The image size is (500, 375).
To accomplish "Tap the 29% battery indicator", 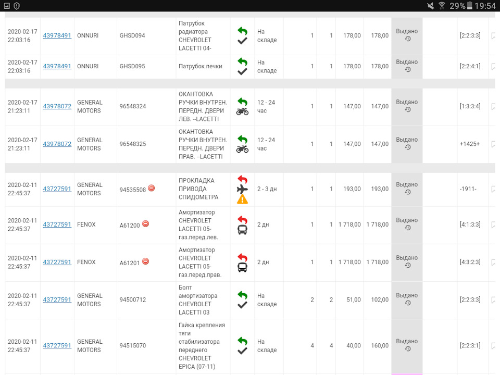I will coord(461,6).
